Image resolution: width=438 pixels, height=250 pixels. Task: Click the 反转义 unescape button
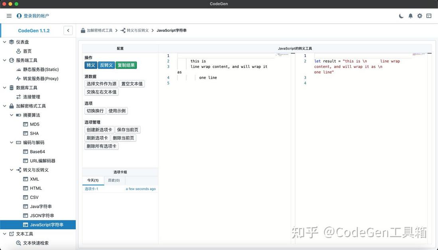pos(106,65)
